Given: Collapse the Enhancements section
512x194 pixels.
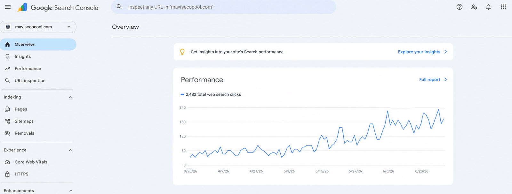Looking at the screenshot, I should [71, 190].
